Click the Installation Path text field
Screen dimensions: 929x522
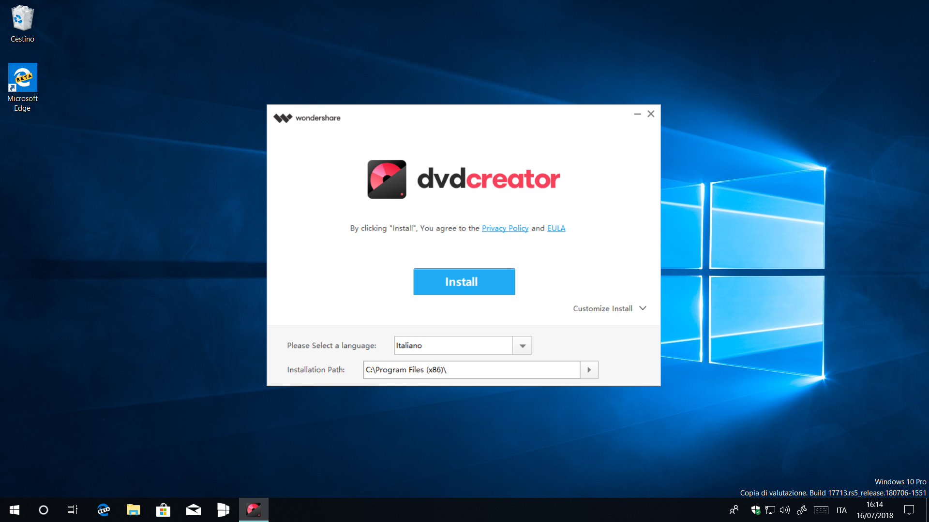(472, 370)
